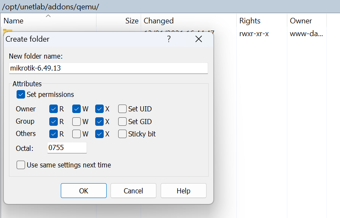340x218 pixels.
Task: Enable Others write permission
Action: pos(76,134)
